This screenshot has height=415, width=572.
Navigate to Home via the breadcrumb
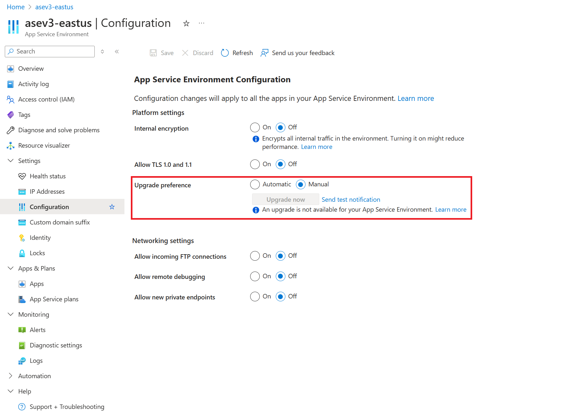(15, 7)
